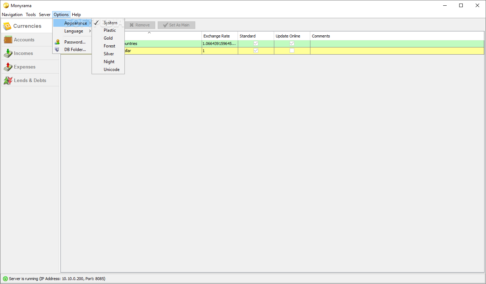Pick the Unicode appearance option

[108, 70]
